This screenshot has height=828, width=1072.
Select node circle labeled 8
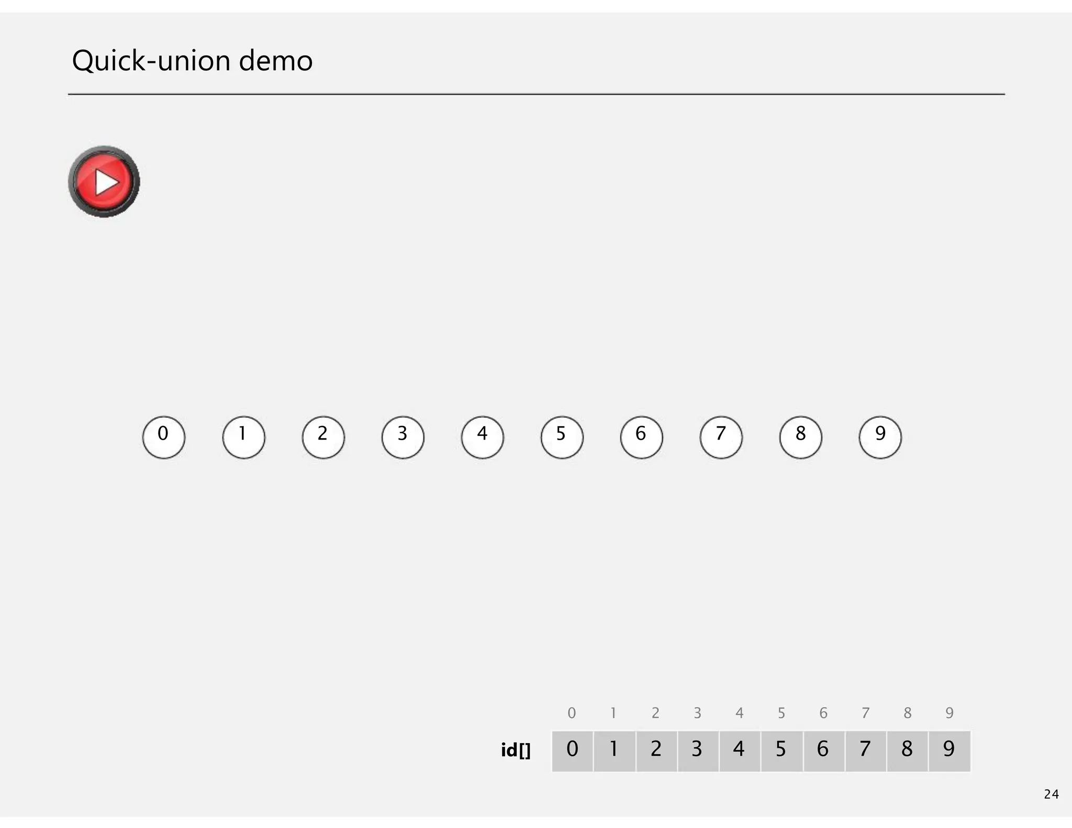pyautogui.click(x=800, y=437)
